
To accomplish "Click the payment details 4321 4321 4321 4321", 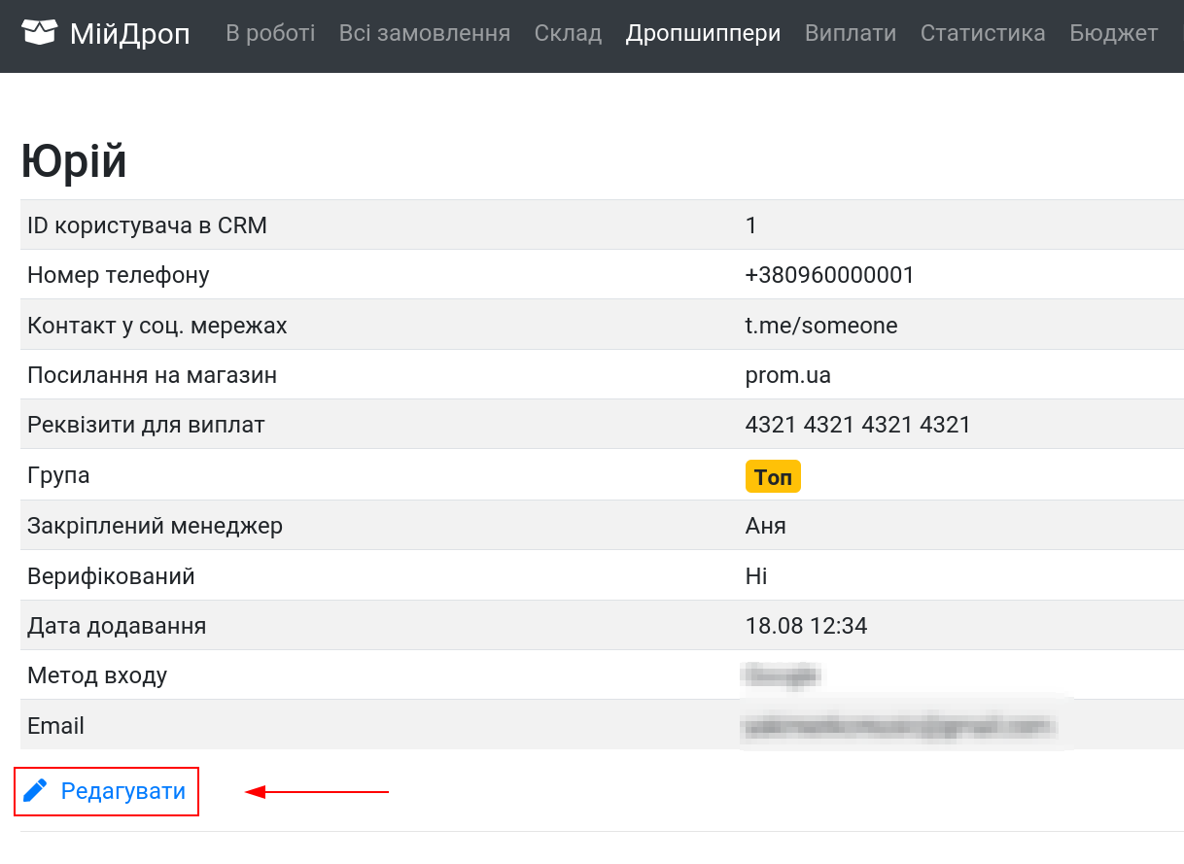I will [x=858, y=425].
